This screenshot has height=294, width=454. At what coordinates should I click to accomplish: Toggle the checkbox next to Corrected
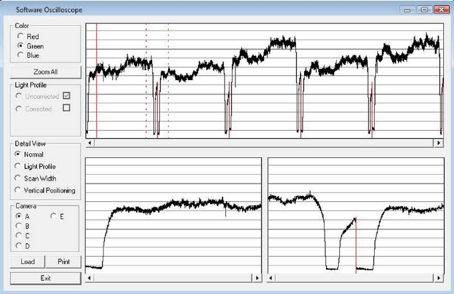pyautogui.click(x=66, y=108)
